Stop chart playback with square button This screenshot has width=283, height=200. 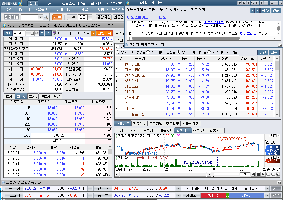(258, 174)
